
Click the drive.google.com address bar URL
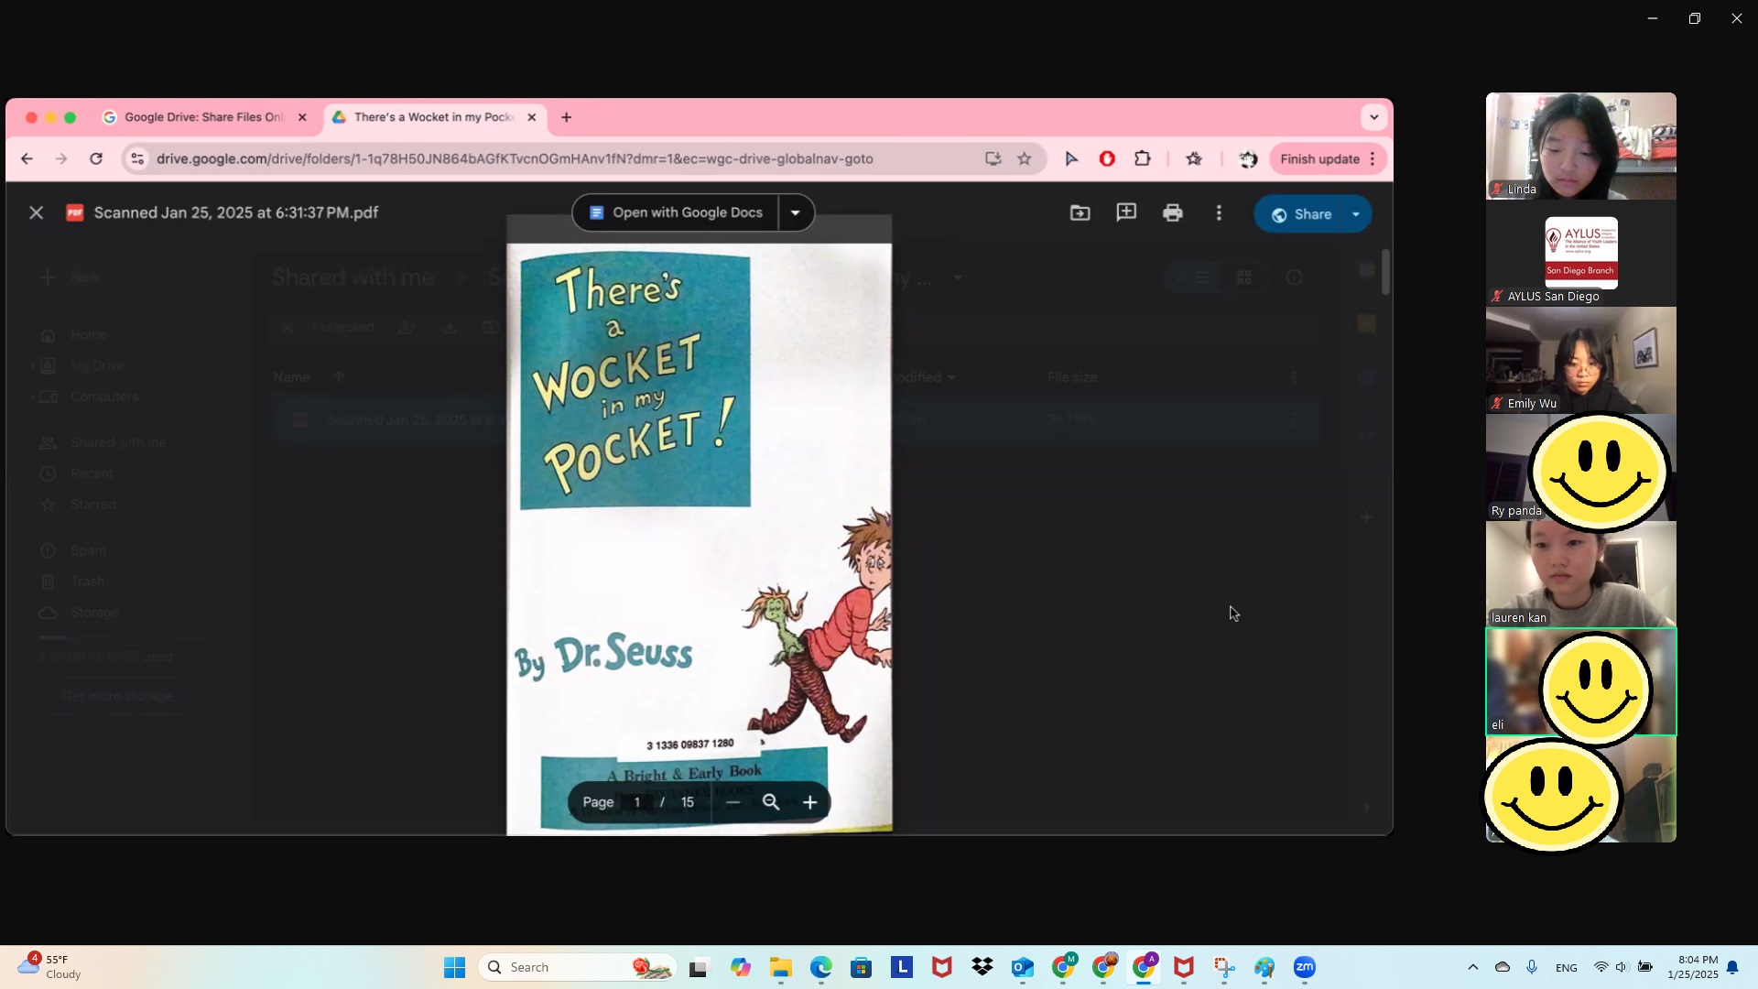tap(515, 158)
